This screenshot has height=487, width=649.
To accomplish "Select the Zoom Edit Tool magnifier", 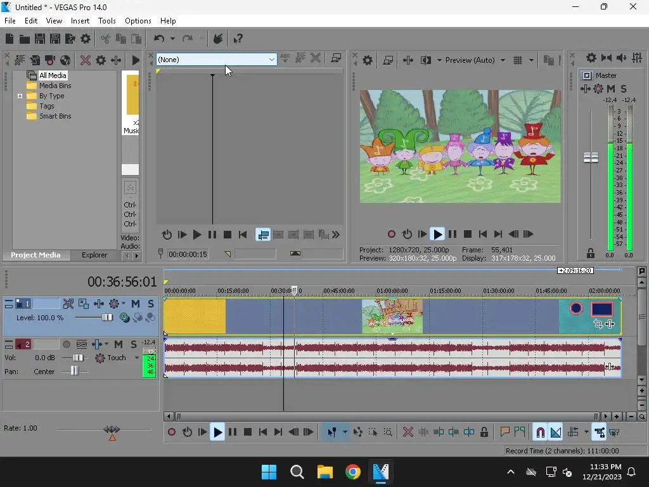I will tap(388, 432).
